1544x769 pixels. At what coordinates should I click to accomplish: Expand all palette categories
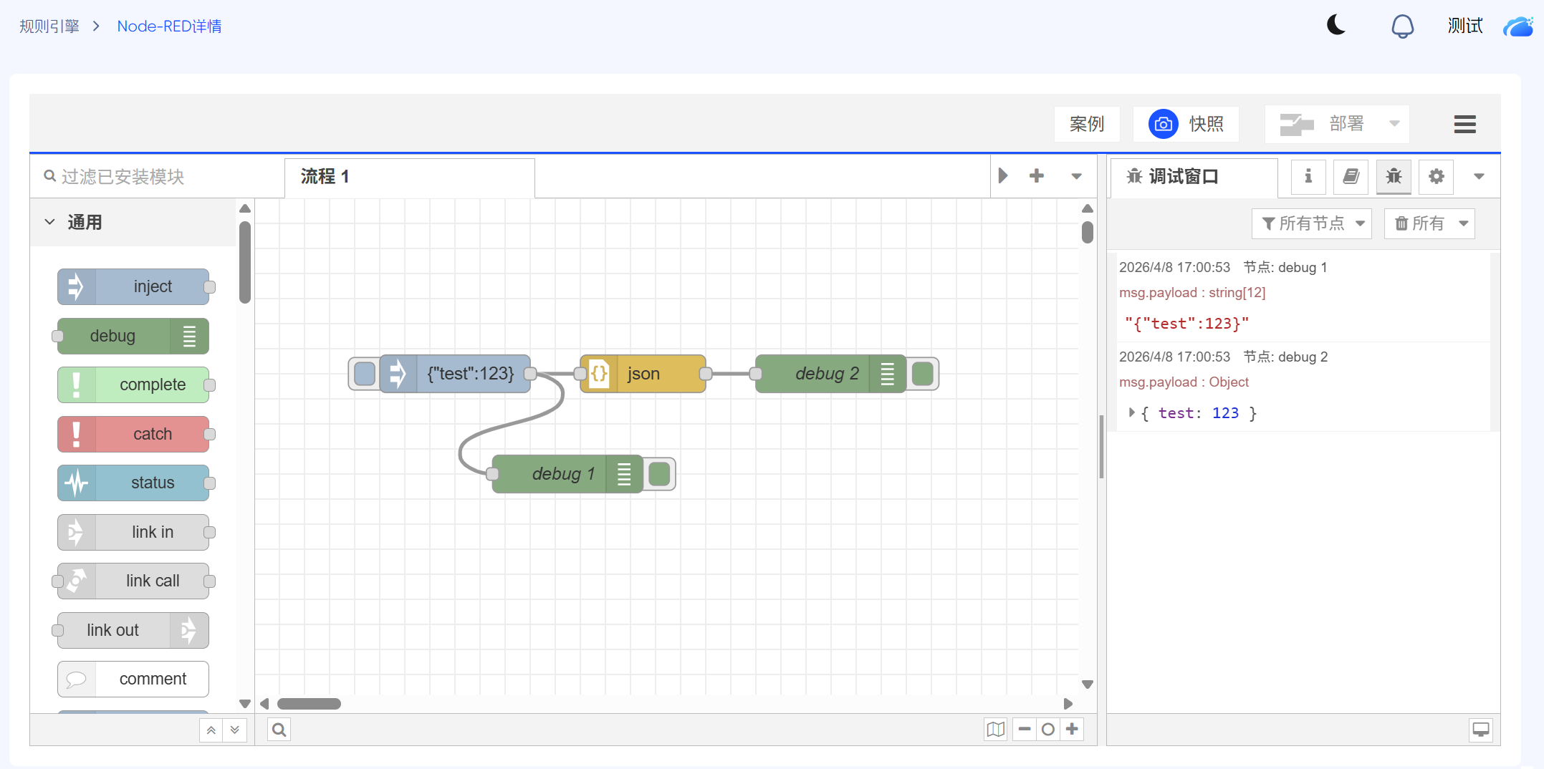(235, 730)
